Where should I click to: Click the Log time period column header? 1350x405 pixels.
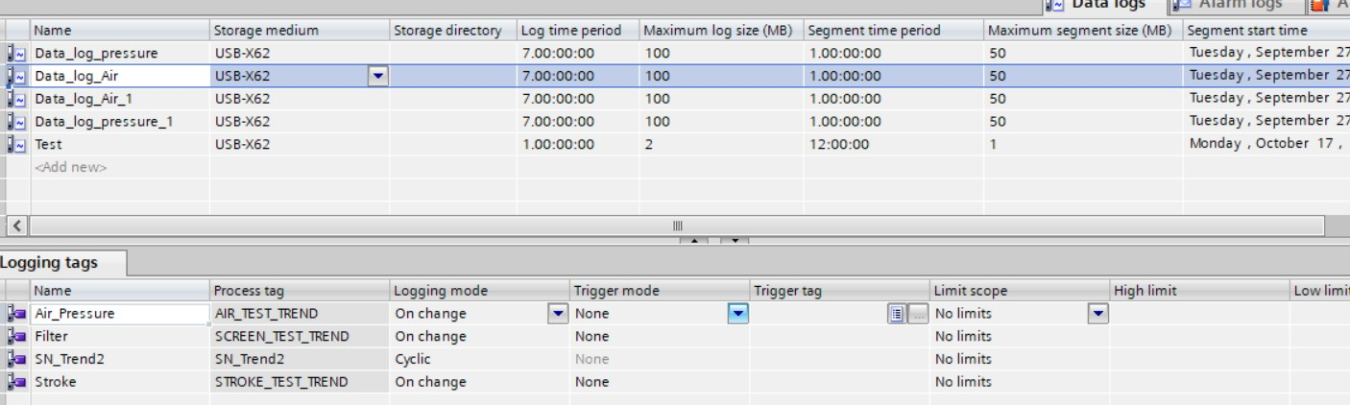(x=577, y=31)
